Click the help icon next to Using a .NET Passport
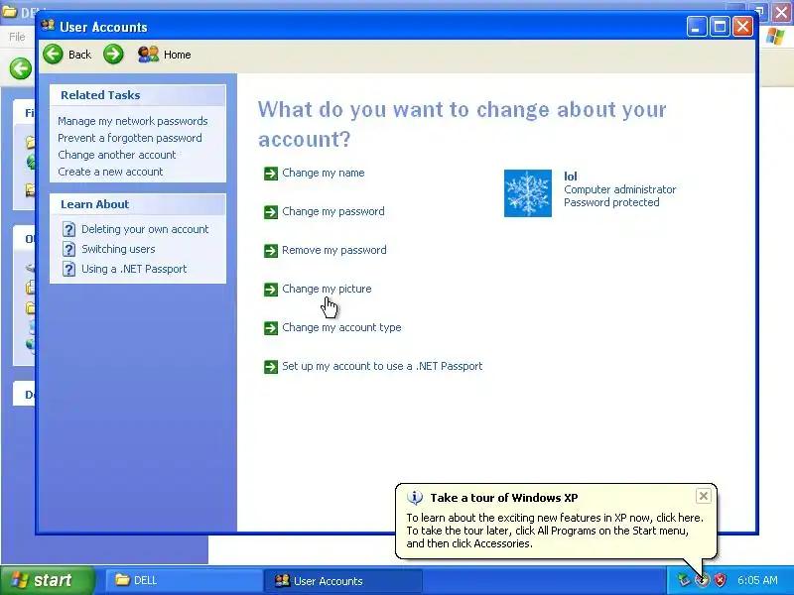The height and width of the screenshot is (595, 794). point(68,269)
